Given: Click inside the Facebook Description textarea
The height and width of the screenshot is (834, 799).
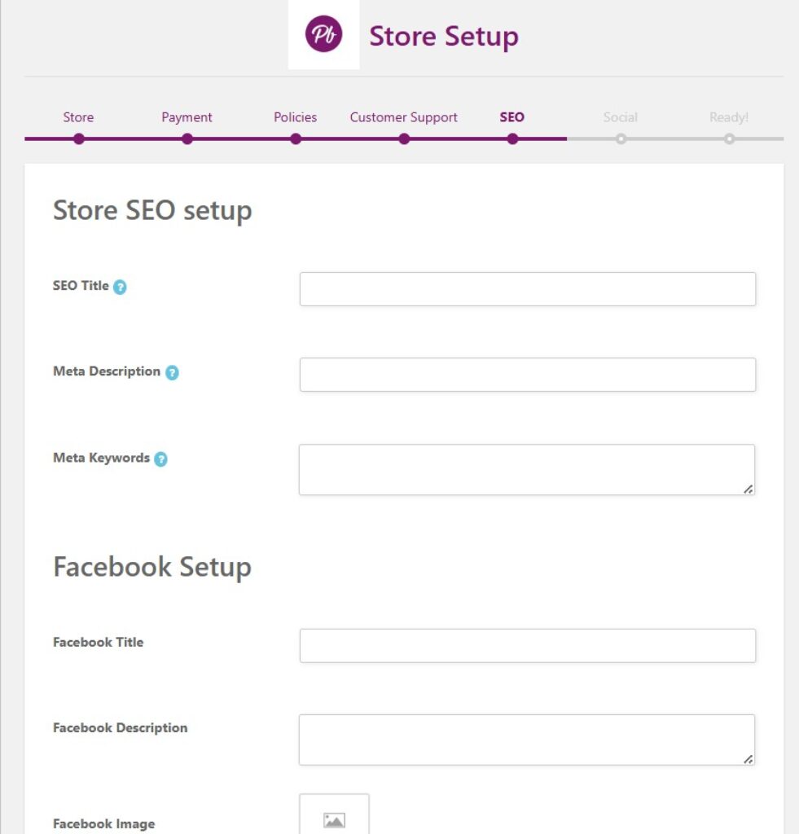Looking at the screenshot, I should 526,740.
